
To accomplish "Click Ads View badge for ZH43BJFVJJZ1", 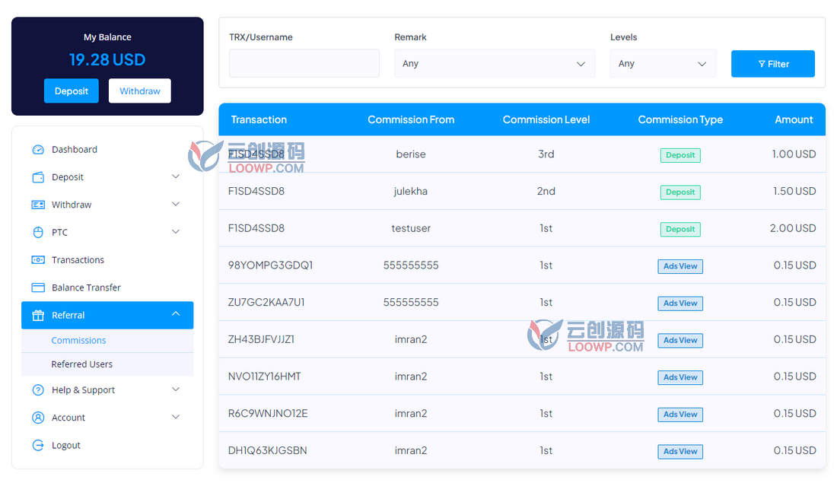I will [x=680, y=341].
